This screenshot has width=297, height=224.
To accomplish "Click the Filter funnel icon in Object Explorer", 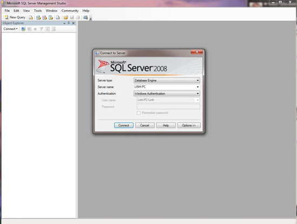I will pyautogui.click(x=41, y=29).
